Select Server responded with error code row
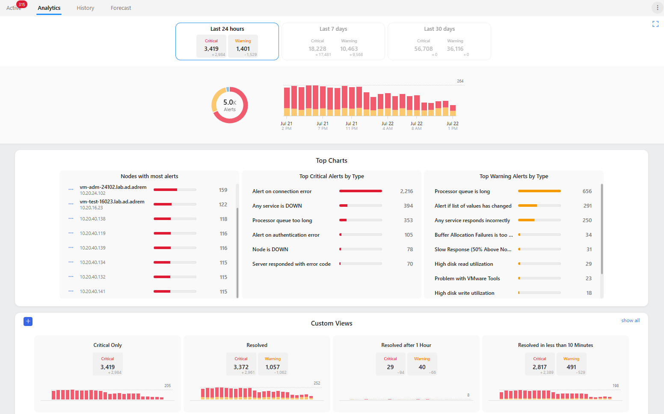Screen dimensions: 664x414 (x=332, y=264)
